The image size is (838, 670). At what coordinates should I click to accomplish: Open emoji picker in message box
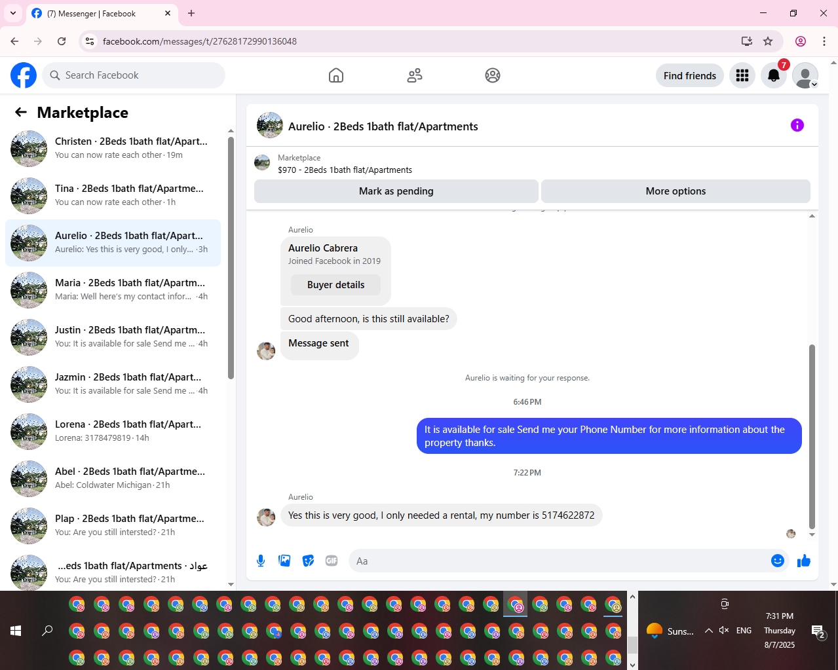(778, 561)
